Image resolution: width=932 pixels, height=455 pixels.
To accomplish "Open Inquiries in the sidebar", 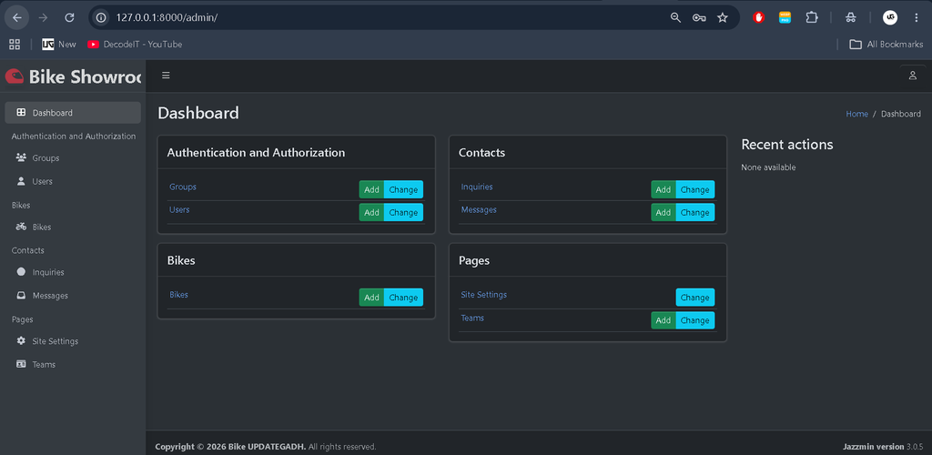I will coord(73,272).
